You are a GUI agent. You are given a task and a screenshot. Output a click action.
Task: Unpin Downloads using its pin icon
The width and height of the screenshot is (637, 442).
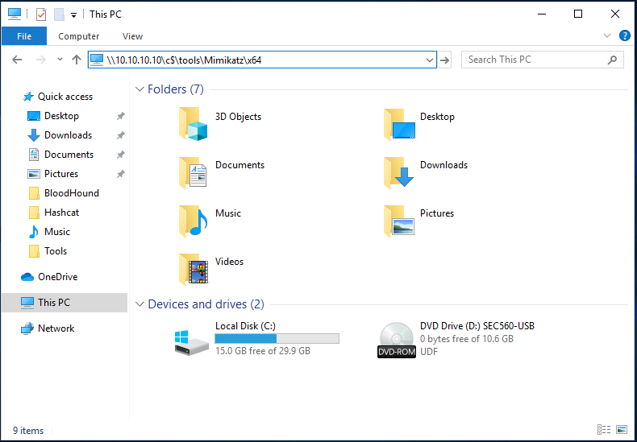pos(121,135)
